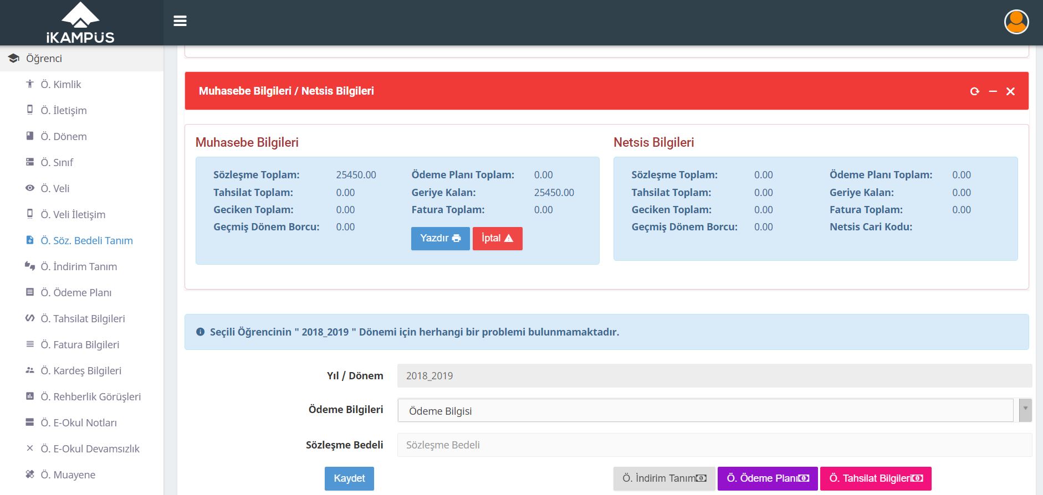1043x495 pixels.
Task: Click the Muhasebe Bilgileri heading
Action: (x=247, y=142)
